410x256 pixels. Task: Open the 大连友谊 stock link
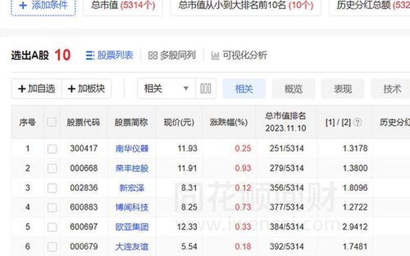(132, 247)
